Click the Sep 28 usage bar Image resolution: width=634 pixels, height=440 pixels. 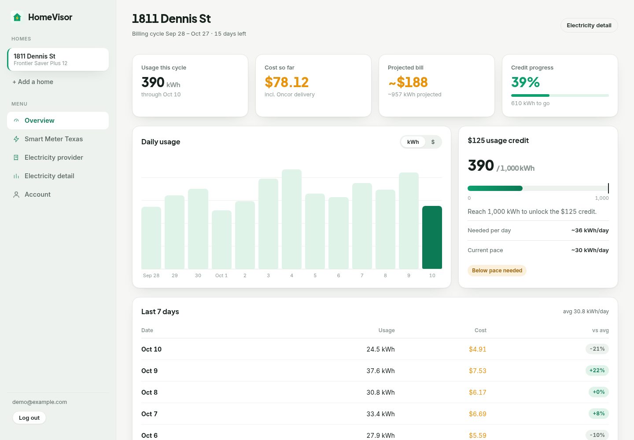click(x=151, y=238)
